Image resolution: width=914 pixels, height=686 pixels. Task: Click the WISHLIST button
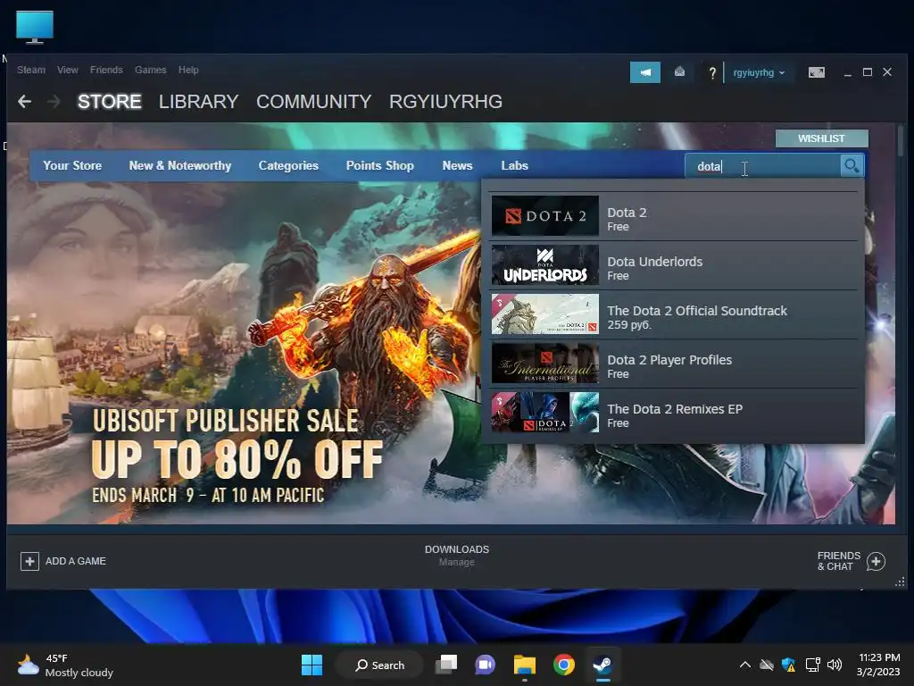pyautogui.click(x=821, y=138)
